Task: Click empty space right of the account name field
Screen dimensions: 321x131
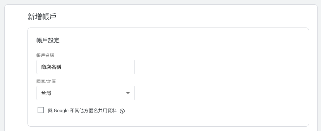Action: tap(205, 67)
